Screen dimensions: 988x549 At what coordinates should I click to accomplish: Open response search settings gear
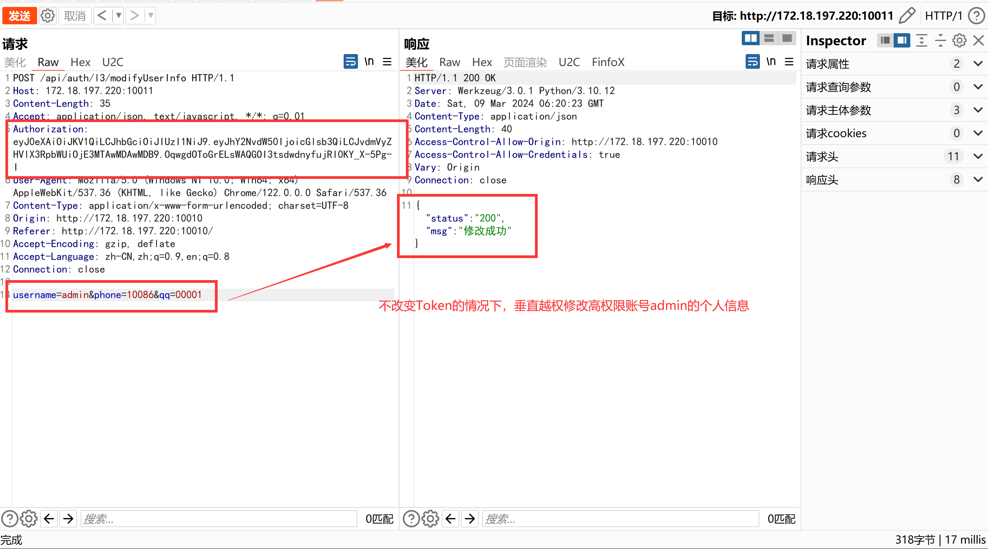click(x=430, y=518)
